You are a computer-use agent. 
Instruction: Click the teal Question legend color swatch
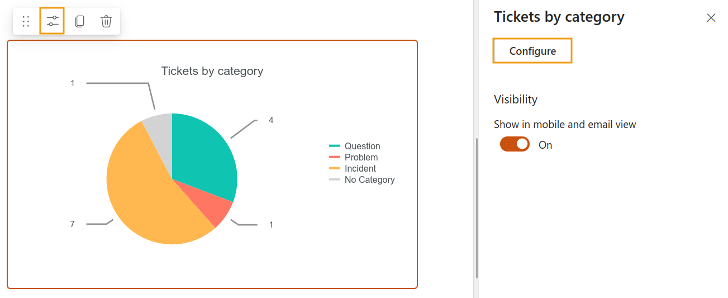click(x=335, y=146)
